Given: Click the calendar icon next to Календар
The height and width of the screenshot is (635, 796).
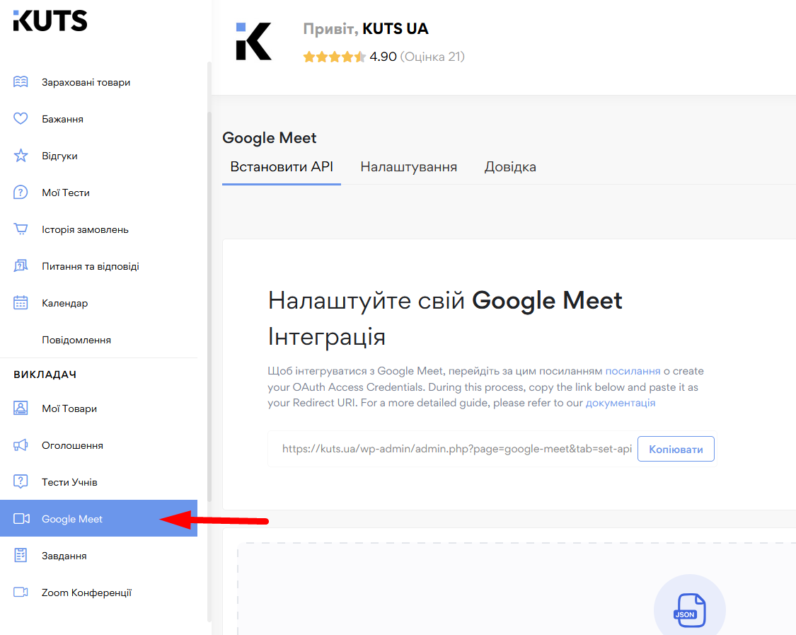Looking at the screenshot, I should point(21,303).
